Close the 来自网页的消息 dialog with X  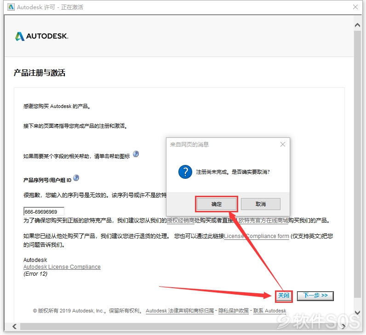pos(283,144)
